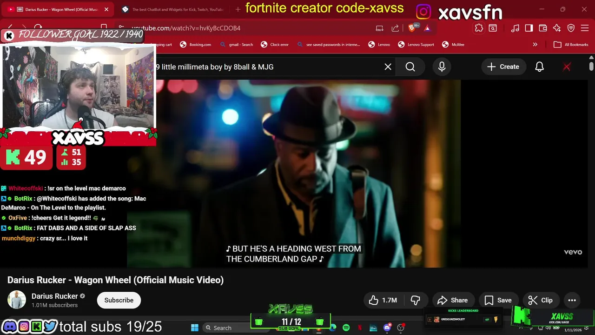
Task: Open Microsoft Edge from the taskbar
Action: pyautogui.click(x=333, y=328)
